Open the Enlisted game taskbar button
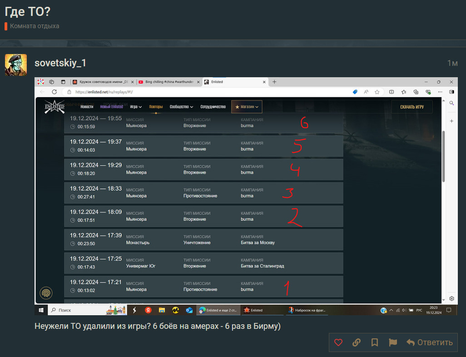466x357 pixels. [x=262, y=310]
